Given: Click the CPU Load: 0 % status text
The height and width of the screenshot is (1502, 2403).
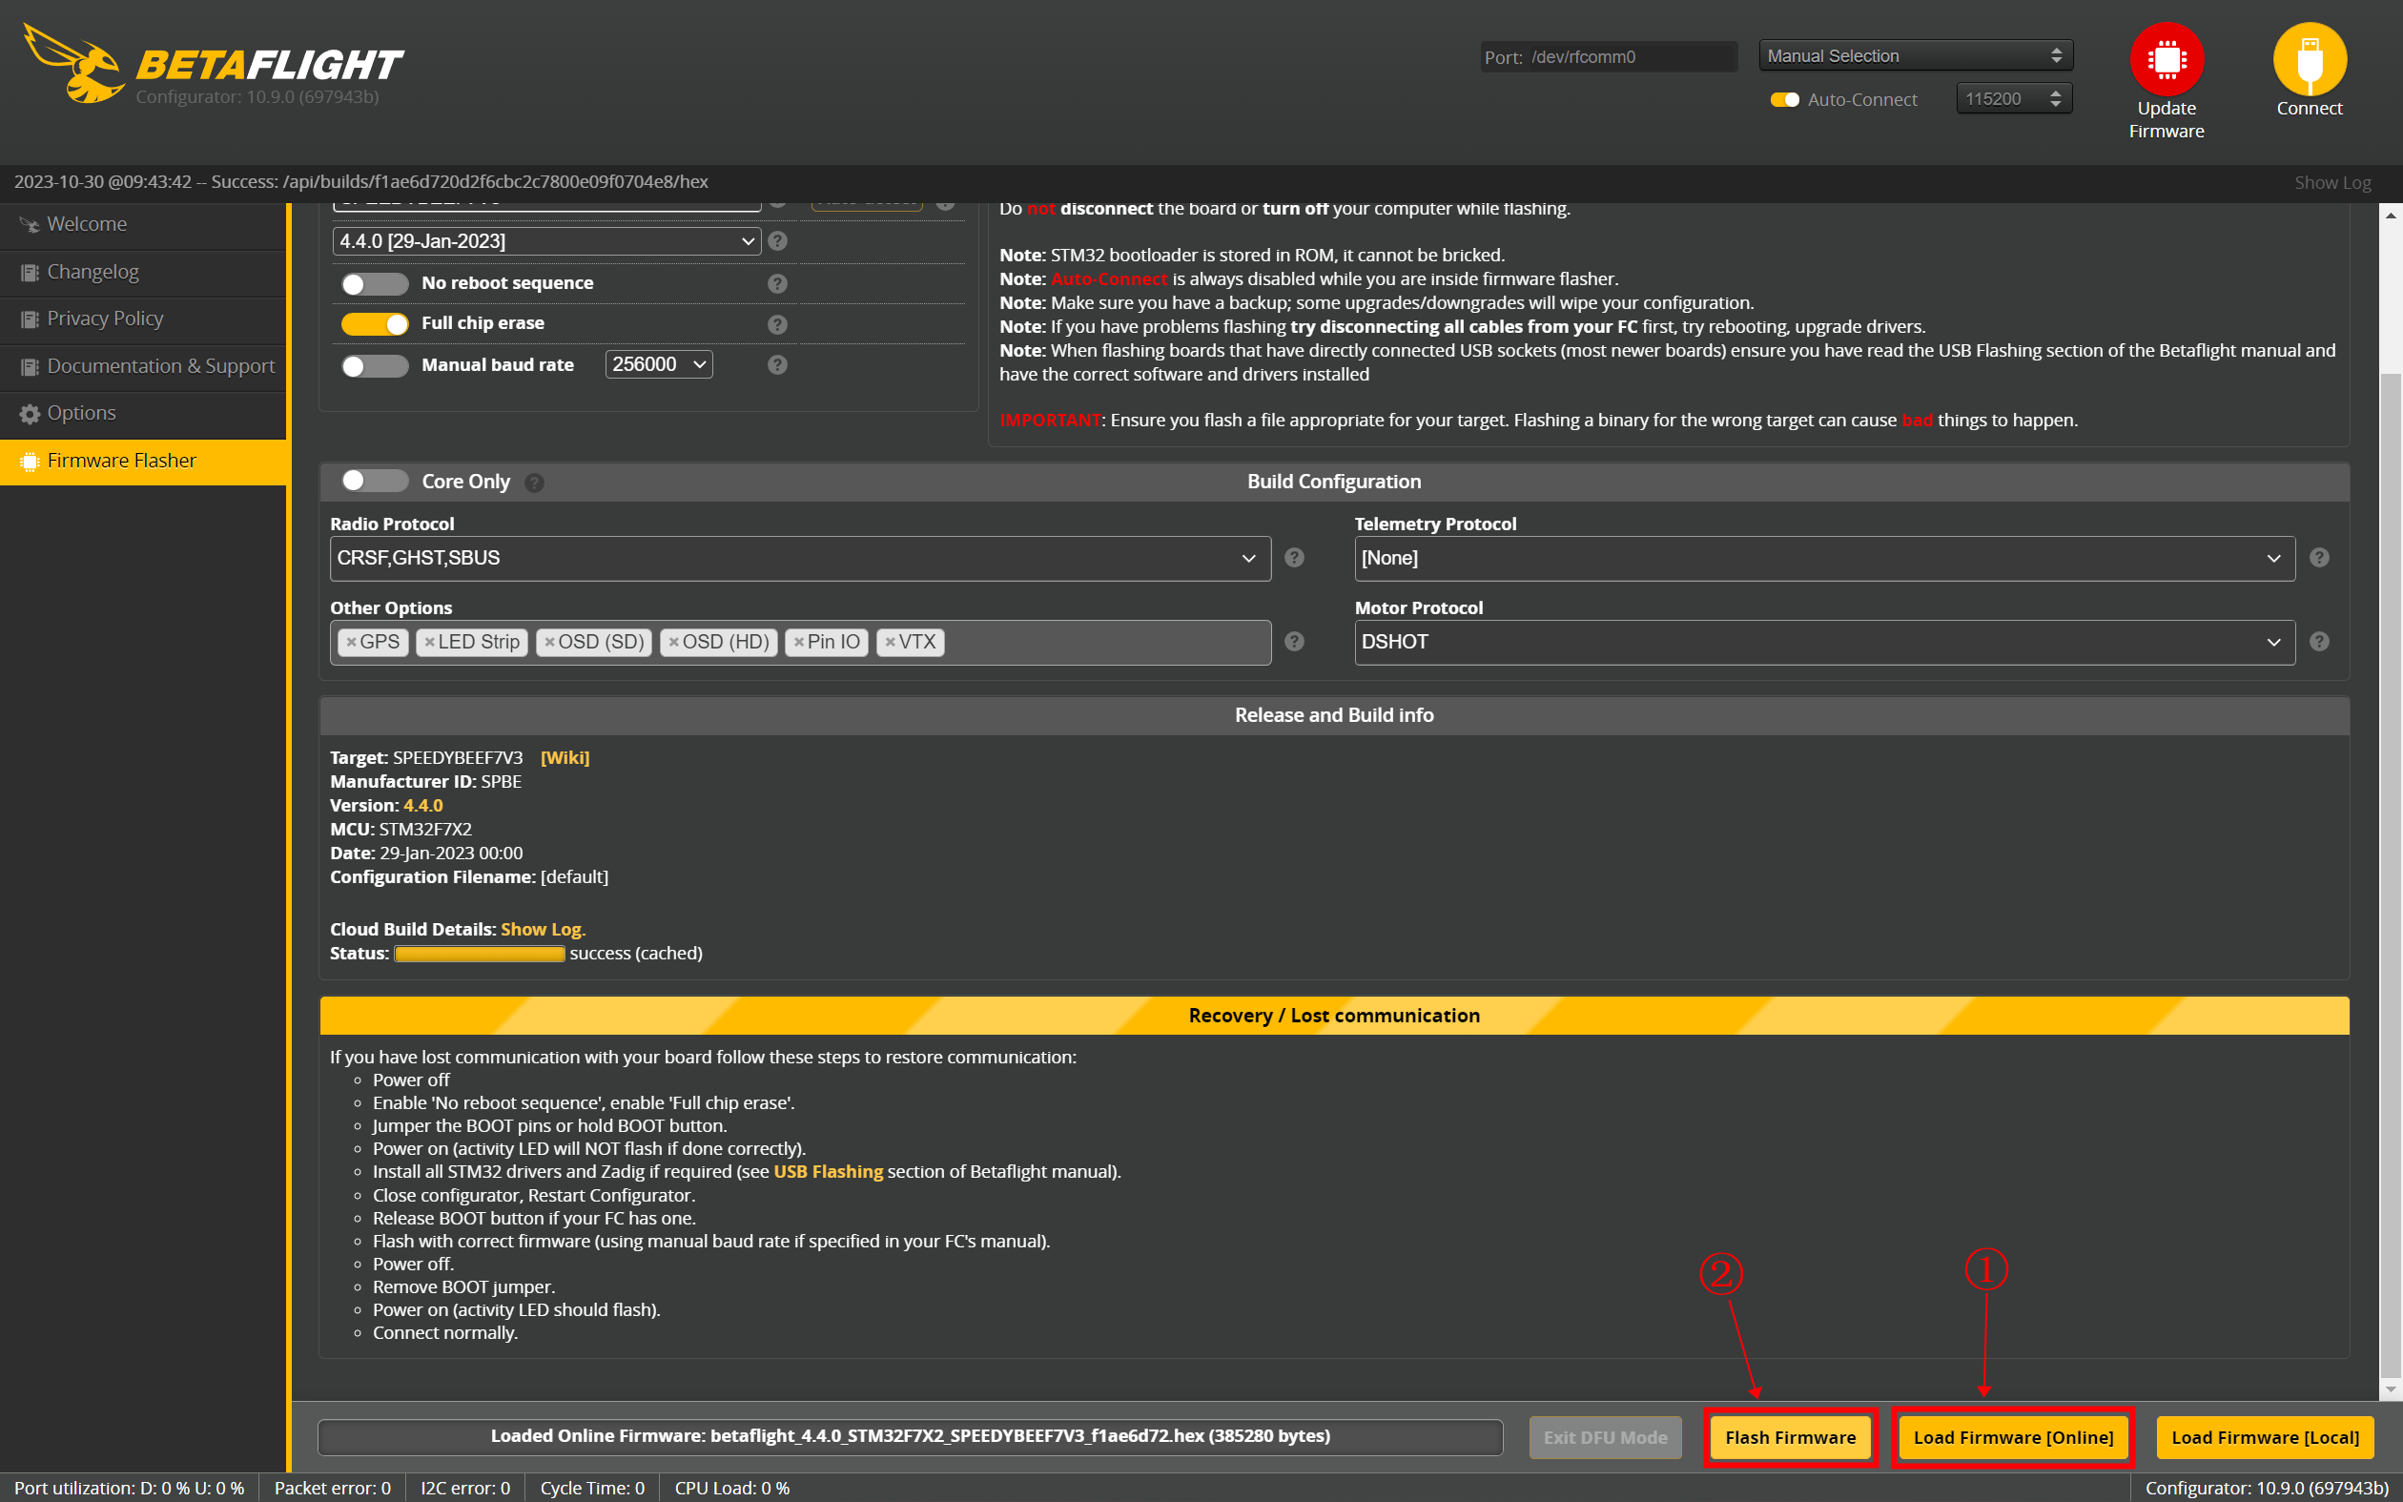Looking at the screenshot, I should (x=731, y=1487).
